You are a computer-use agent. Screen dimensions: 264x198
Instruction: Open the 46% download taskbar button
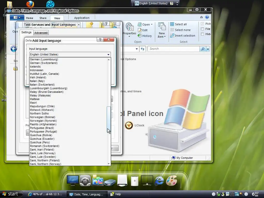point(45,194)
